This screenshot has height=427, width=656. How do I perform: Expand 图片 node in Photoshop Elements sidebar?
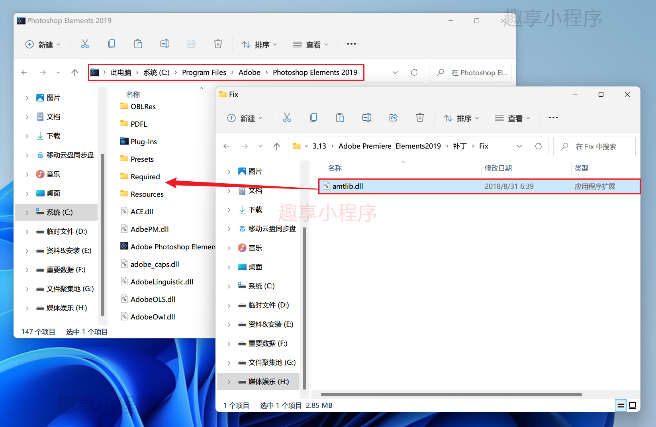27,98
